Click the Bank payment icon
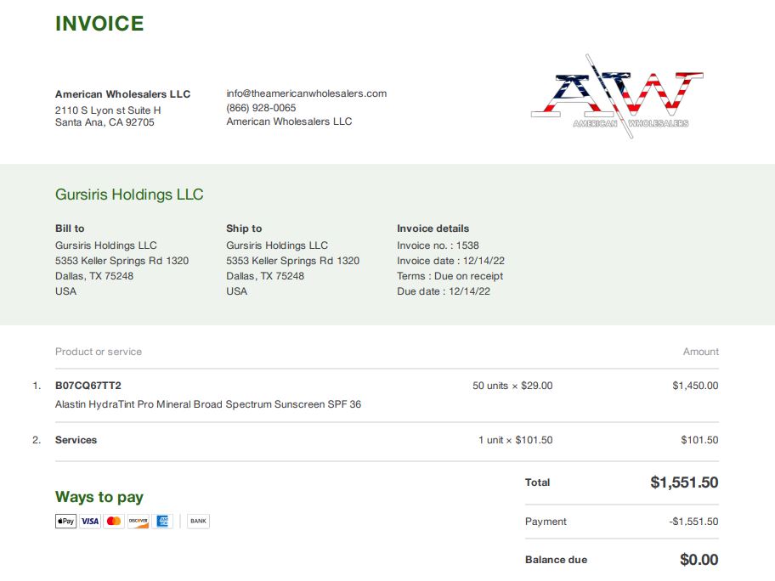The image size is (775, 581). (198, 522)
